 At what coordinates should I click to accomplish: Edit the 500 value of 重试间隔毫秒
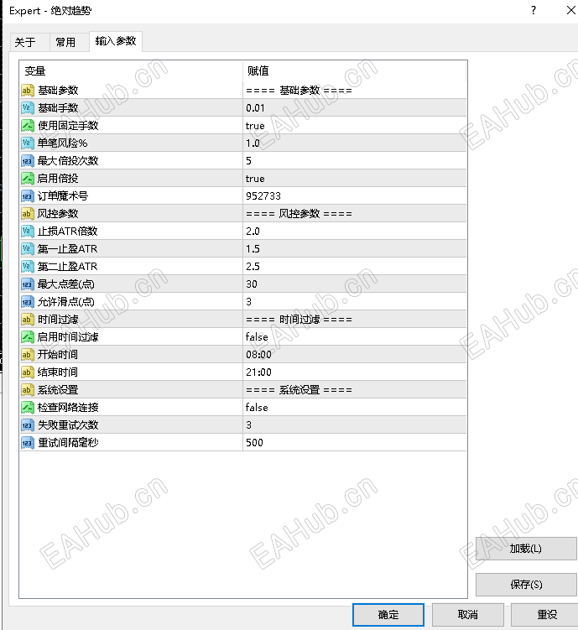tap(355, 443)
